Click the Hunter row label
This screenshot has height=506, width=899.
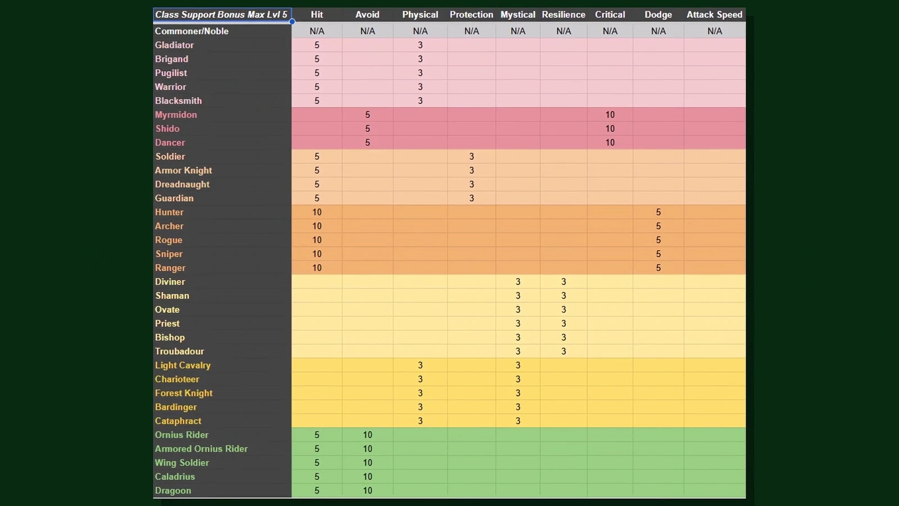point(169,212)
